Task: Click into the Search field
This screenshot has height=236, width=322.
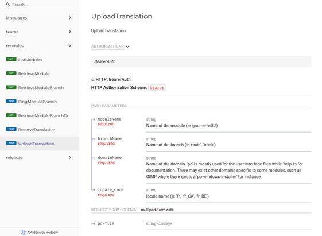Action: [x=42, y=5]
